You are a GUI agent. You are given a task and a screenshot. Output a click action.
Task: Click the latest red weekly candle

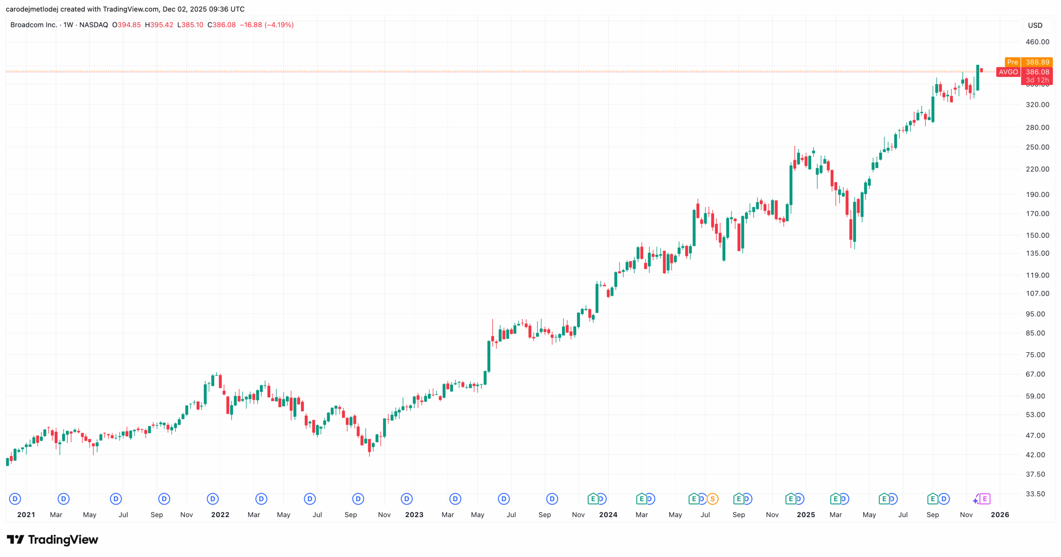pyautogui.click(x=981, y=71)
